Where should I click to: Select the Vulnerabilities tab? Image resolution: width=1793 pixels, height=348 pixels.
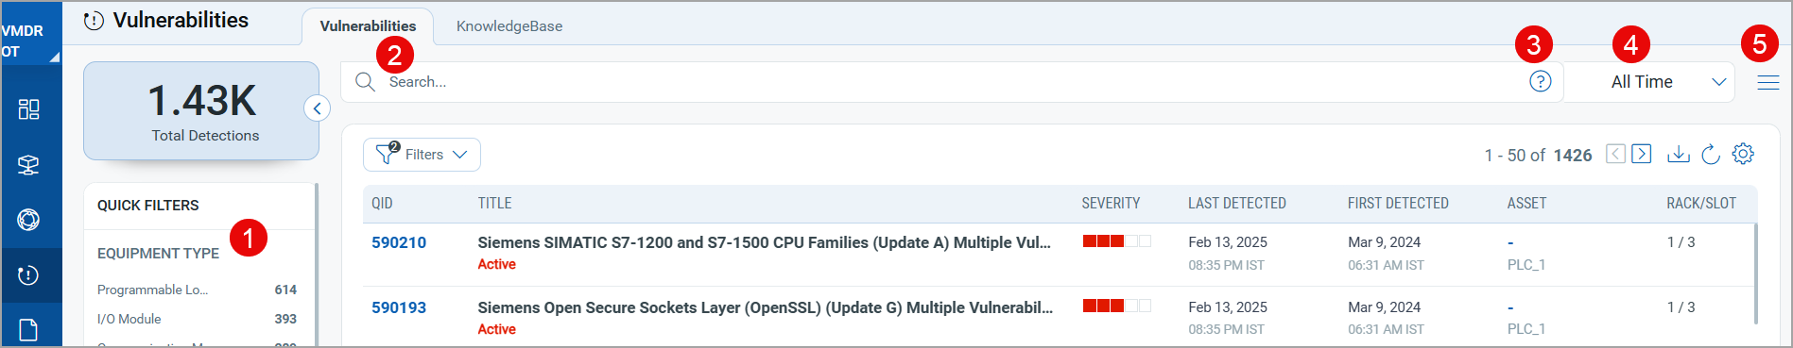(368, 26)
